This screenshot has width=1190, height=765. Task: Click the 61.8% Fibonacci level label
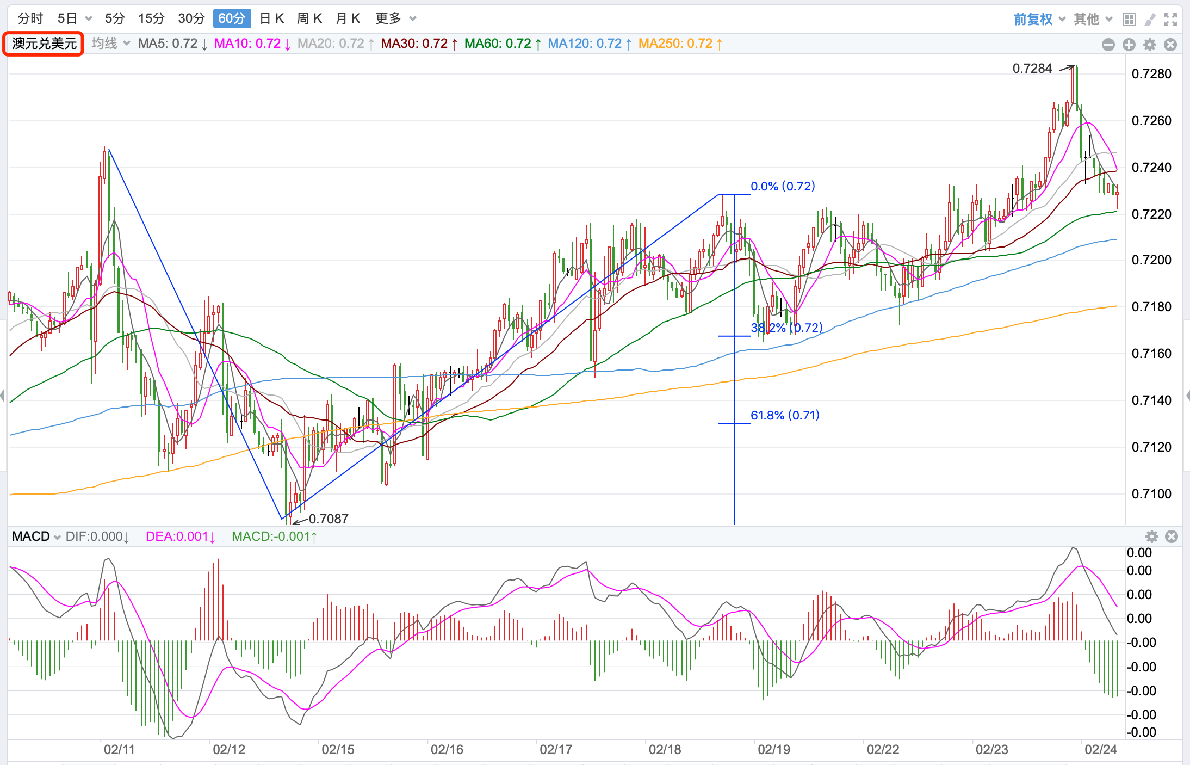(x=785, y=415)
